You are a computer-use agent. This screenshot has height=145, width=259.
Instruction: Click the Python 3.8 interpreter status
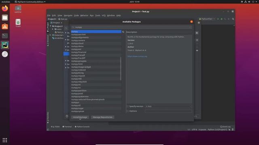pos(217,130)
